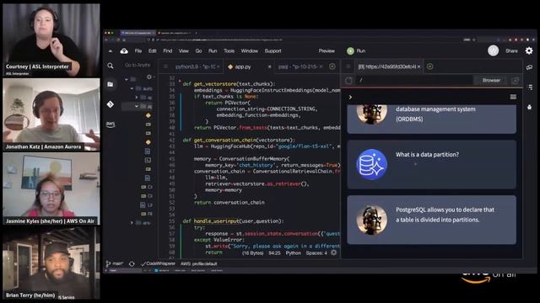Click cursor position 94:25 in status bar
540x303 pixels.
274,252
